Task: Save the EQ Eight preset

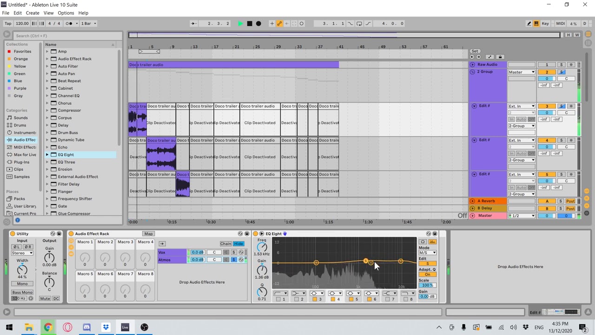Action: (x=435, y=234)
